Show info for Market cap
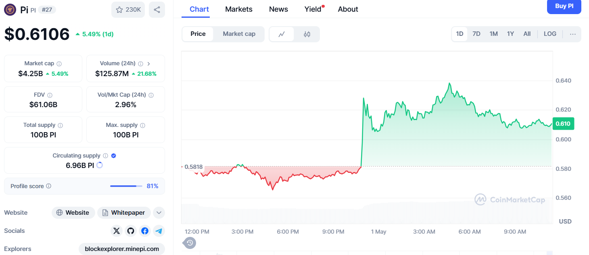This screenshot has height=255, width=589. tap(59, 64)
